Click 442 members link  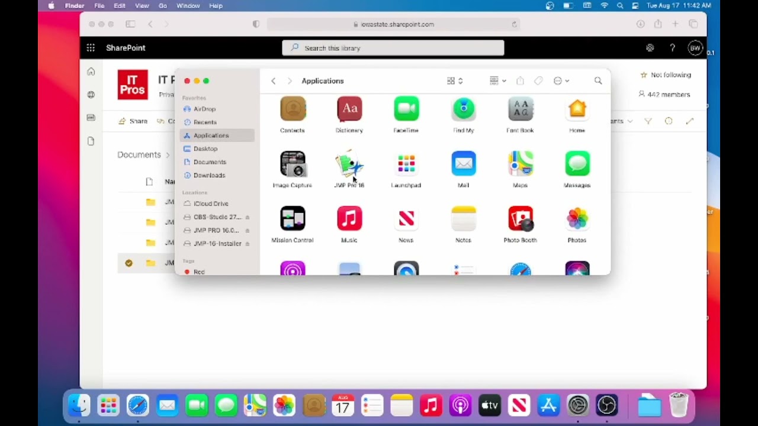tap(664, 95)
